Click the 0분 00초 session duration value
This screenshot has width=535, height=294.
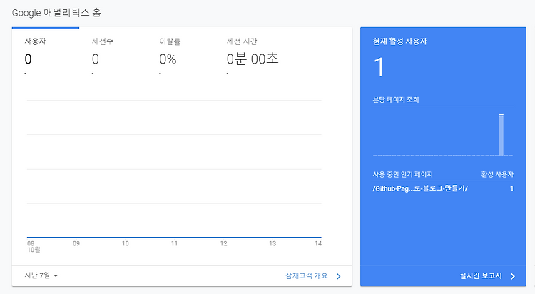click(x=253, y=59)
